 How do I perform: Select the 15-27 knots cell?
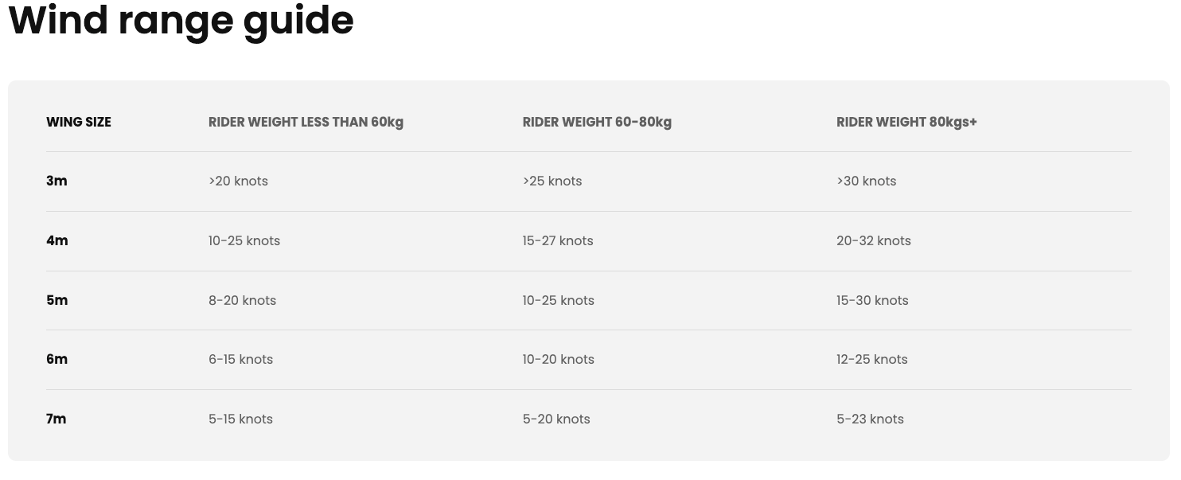pos(558,240)
